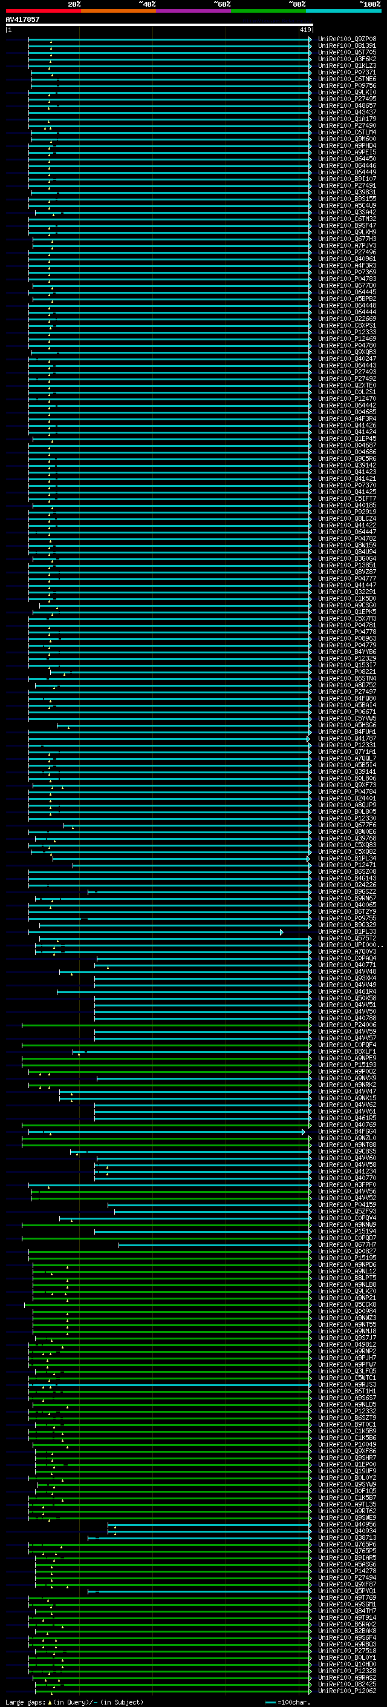Viewport: 387px width, 1707px height.
Task: Click the white query sequence bar
Action: [x=160, y=25]
